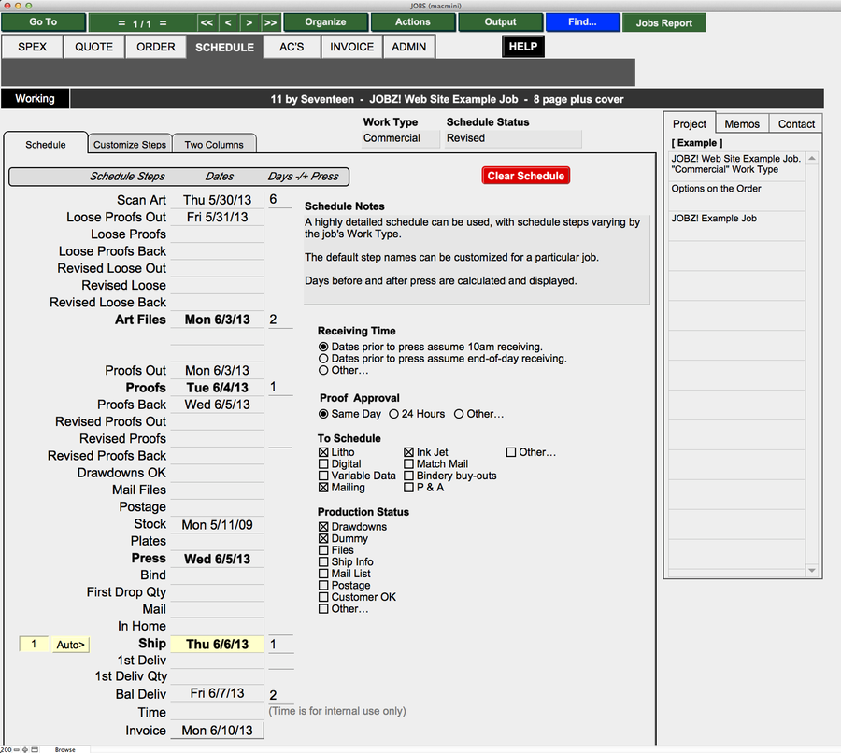
Task: Click the blue Find... button
Action: click(x=582, y=22)
